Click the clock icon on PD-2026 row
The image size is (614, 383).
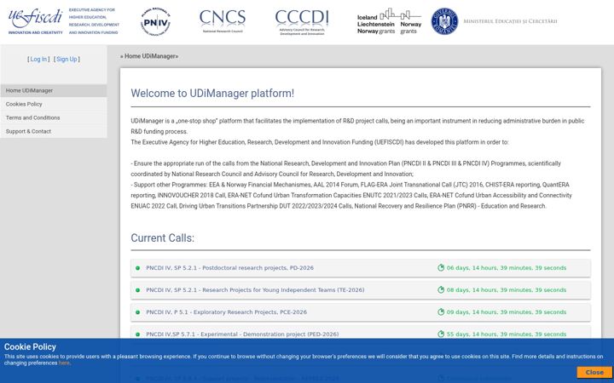point(441,268)
